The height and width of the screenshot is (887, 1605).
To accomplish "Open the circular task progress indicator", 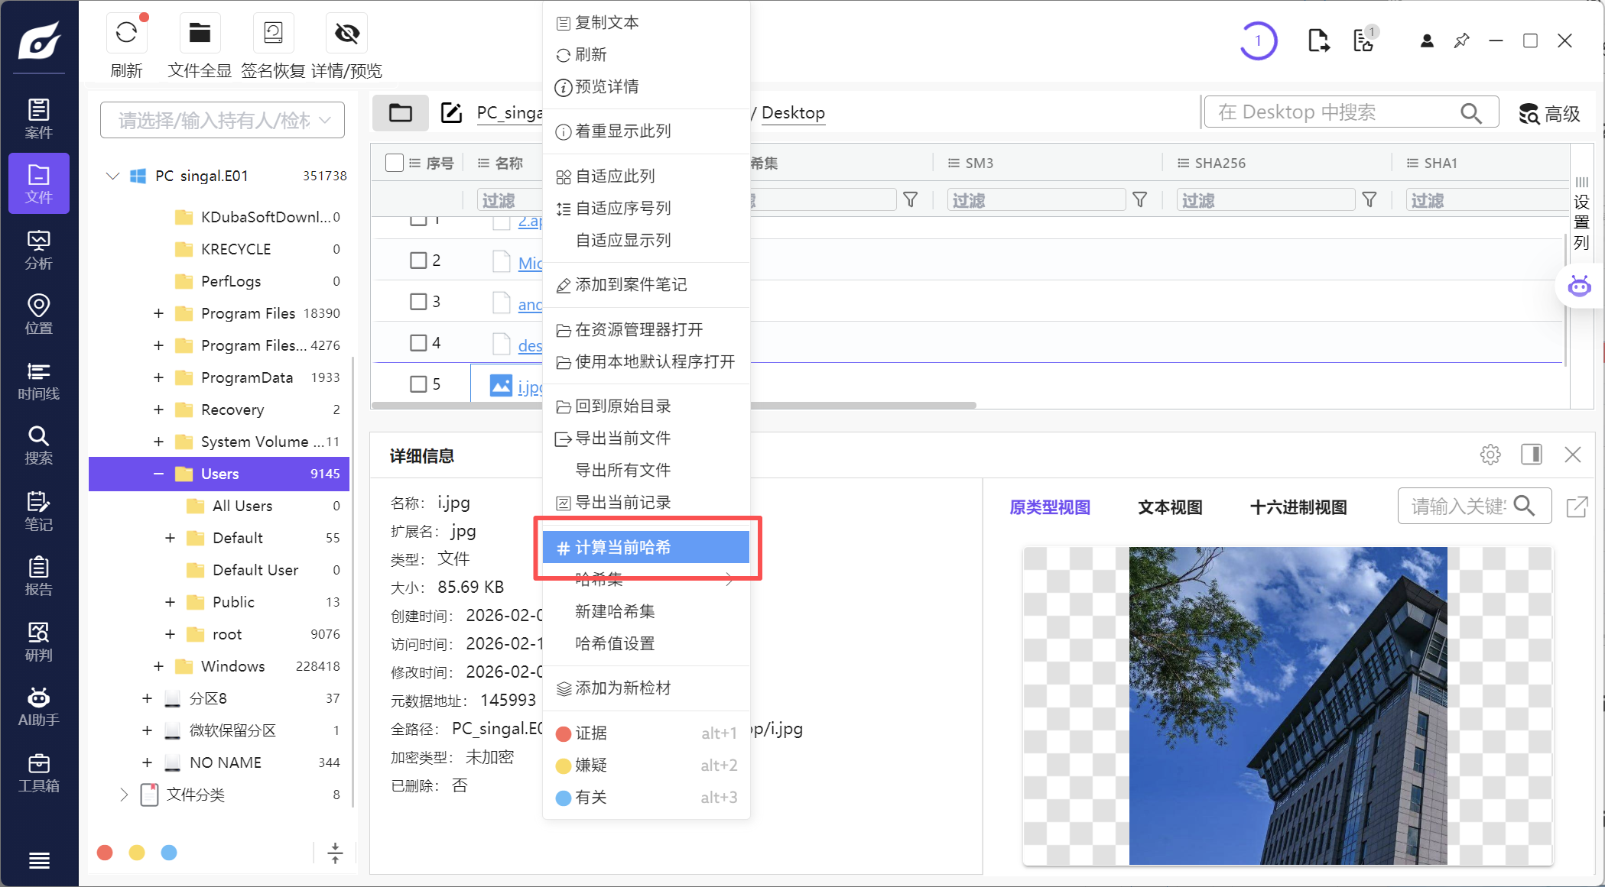I will coord(1258,40).
